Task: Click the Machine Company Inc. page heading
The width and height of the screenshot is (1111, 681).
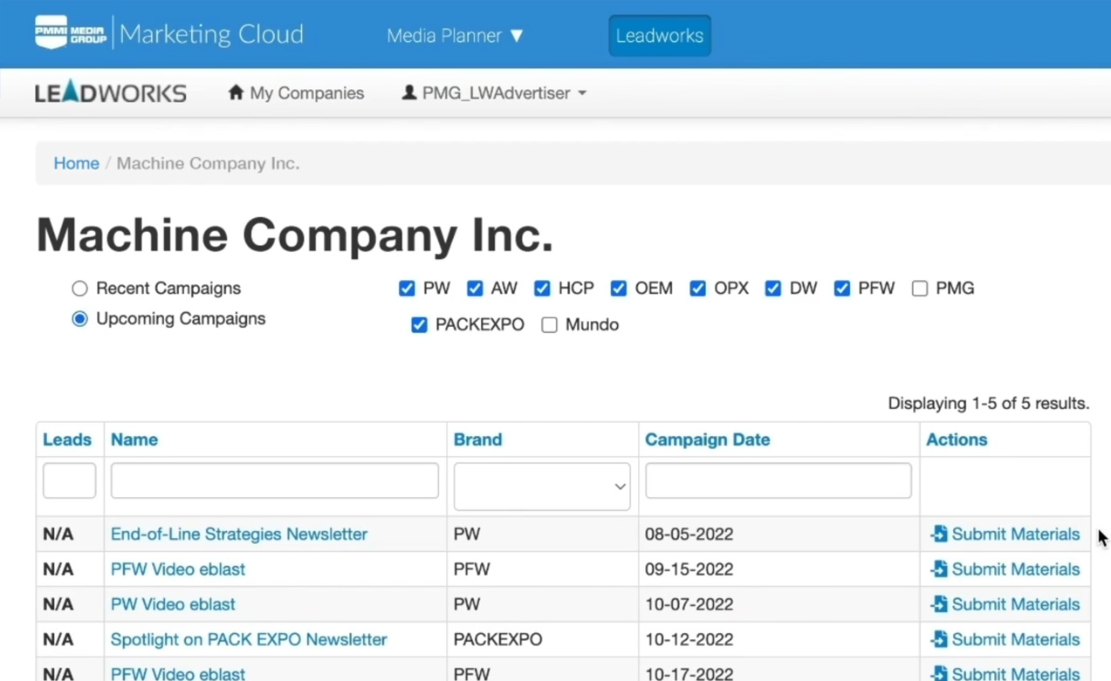Action: (x=295, y=235)
